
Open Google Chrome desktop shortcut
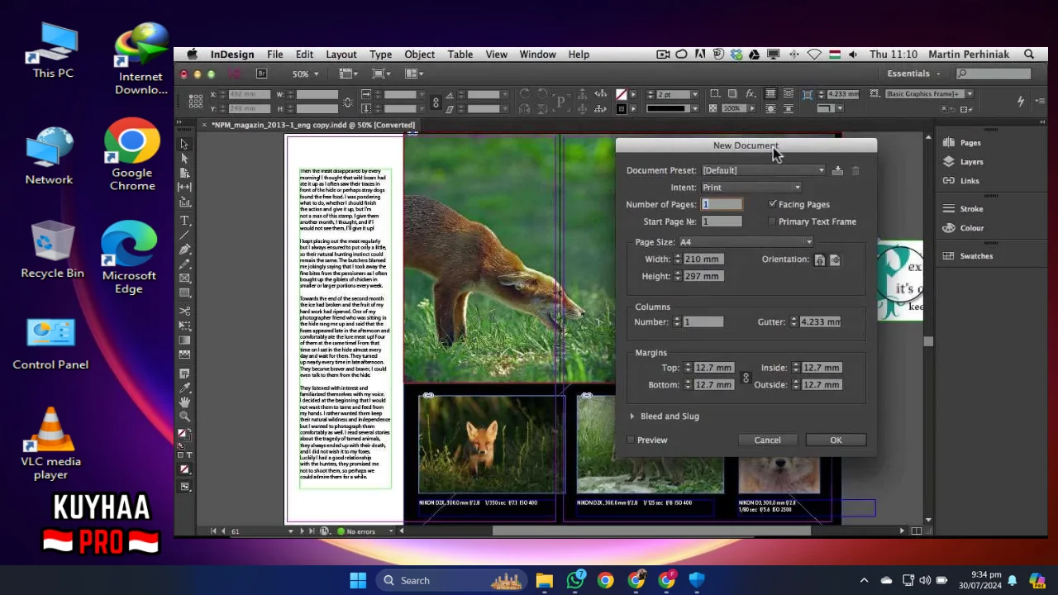[x=132, y=155]
